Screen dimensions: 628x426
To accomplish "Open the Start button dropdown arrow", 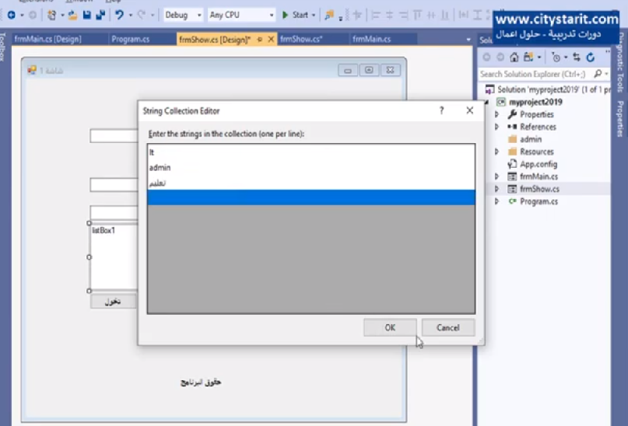I will click(314, 16).
